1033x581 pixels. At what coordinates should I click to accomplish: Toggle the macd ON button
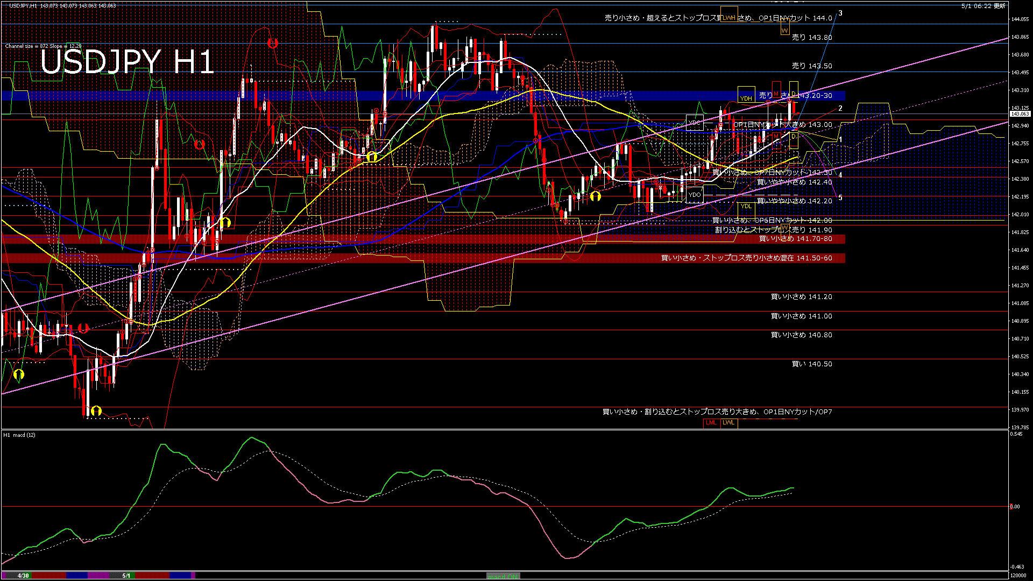[503, 576]
